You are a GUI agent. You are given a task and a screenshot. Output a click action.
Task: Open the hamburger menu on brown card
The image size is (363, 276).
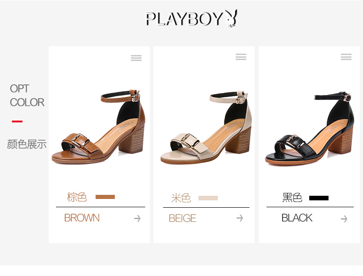(x=136, y=58)
